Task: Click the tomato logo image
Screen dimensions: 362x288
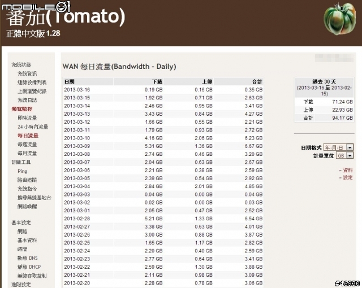Action: click(x=339, y=19)
